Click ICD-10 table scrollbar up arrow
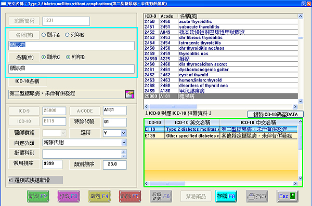The width and height of the screenshot is (312, 206). [x=300, y=121]
